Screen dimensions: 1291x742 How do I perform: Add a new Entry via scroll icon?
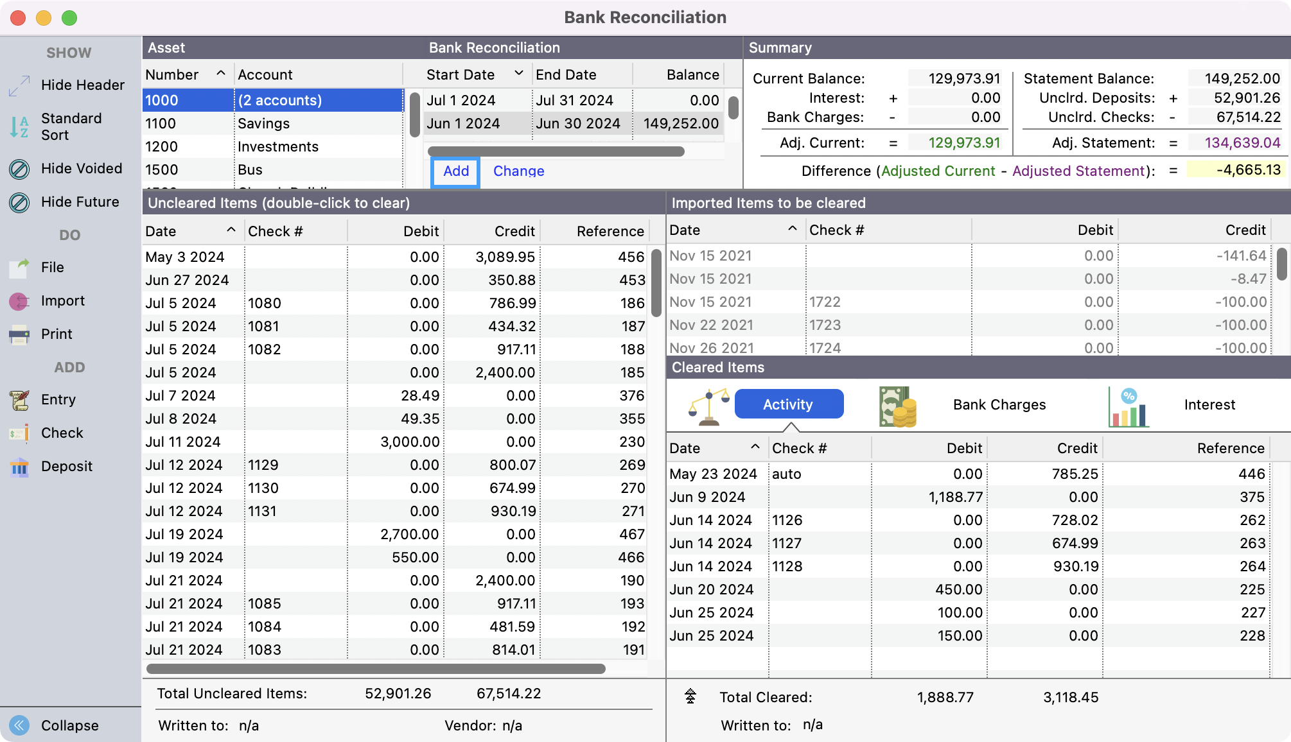click(x=19, y=400)
